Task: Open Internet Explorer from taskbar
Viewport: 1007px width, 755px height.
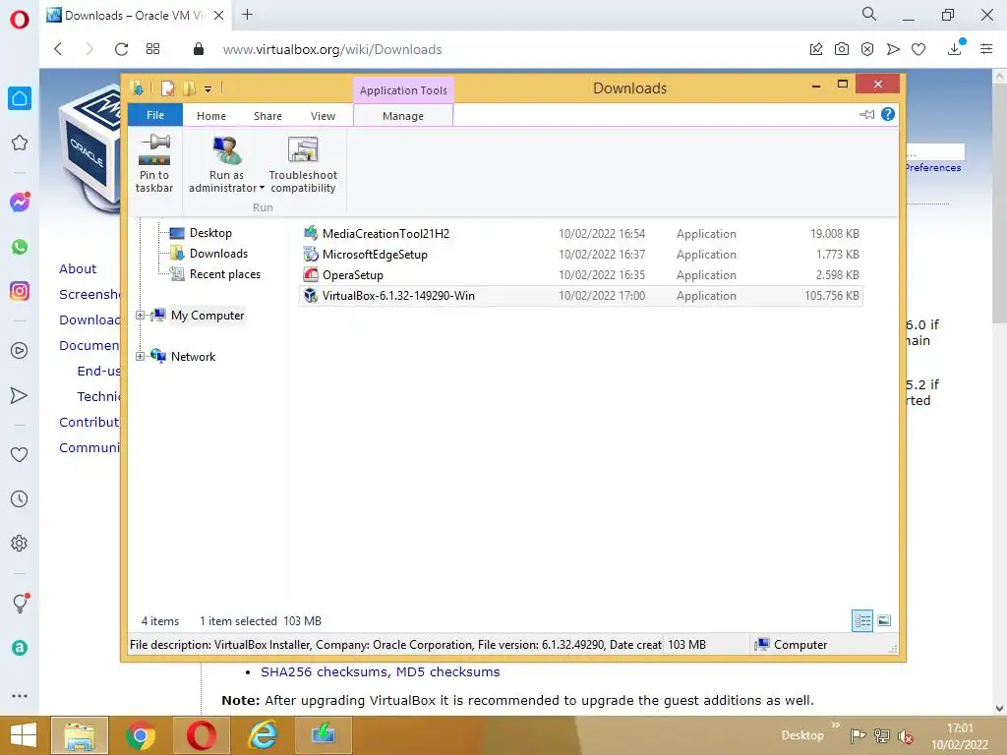Action: [263, 734]
